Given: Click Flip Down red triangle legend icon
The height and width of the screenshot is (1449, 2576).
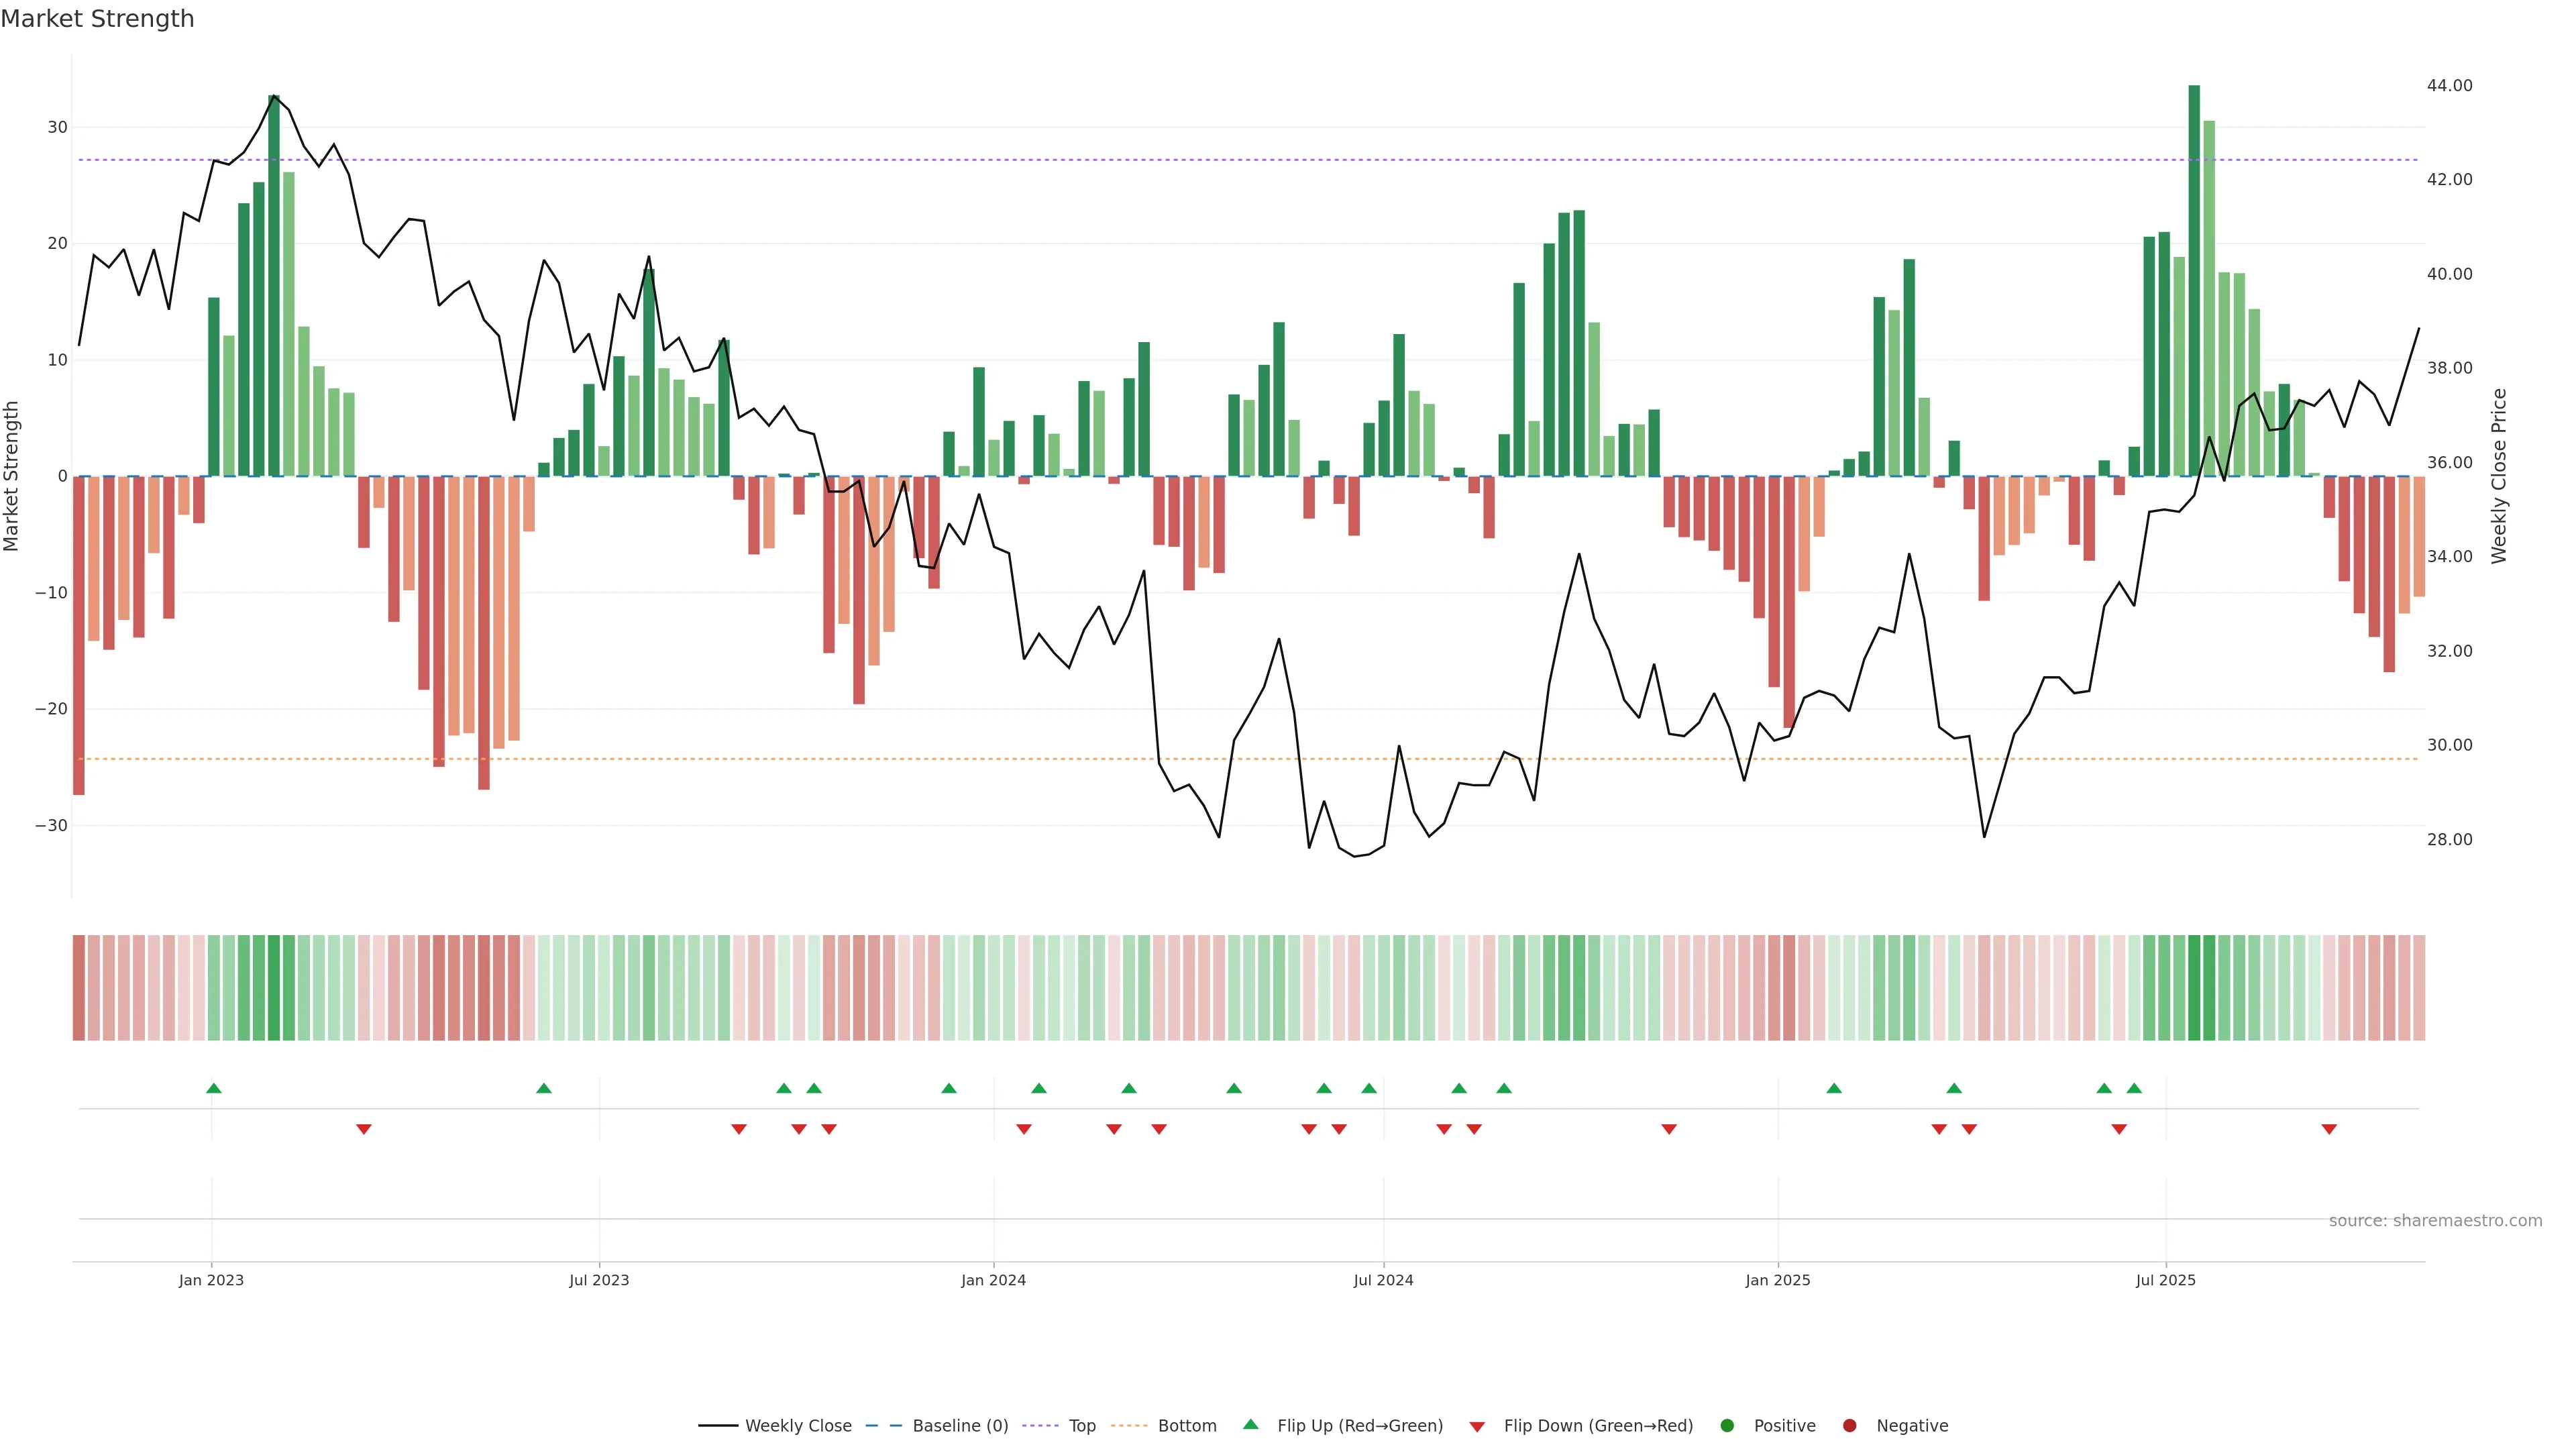Looking at the screenshot, I should [x=1477, y=1426].
